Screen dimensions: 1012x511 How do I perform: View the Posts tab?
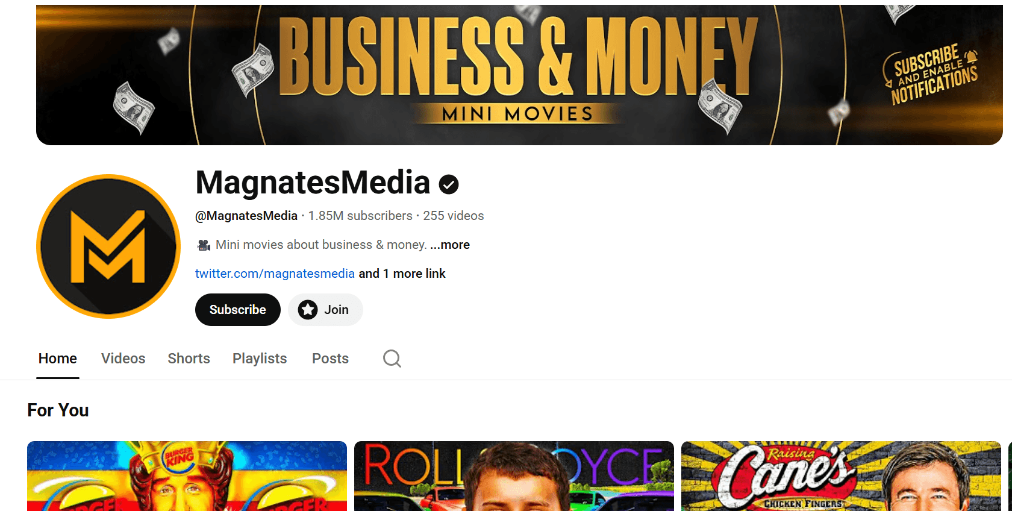pos(330,359)
